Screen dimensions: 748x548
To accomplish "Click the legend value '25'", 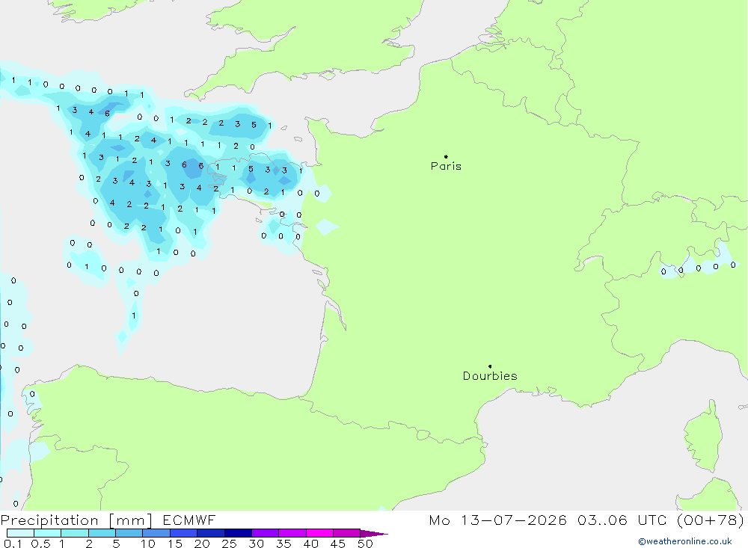I will (x=230, y=544).
